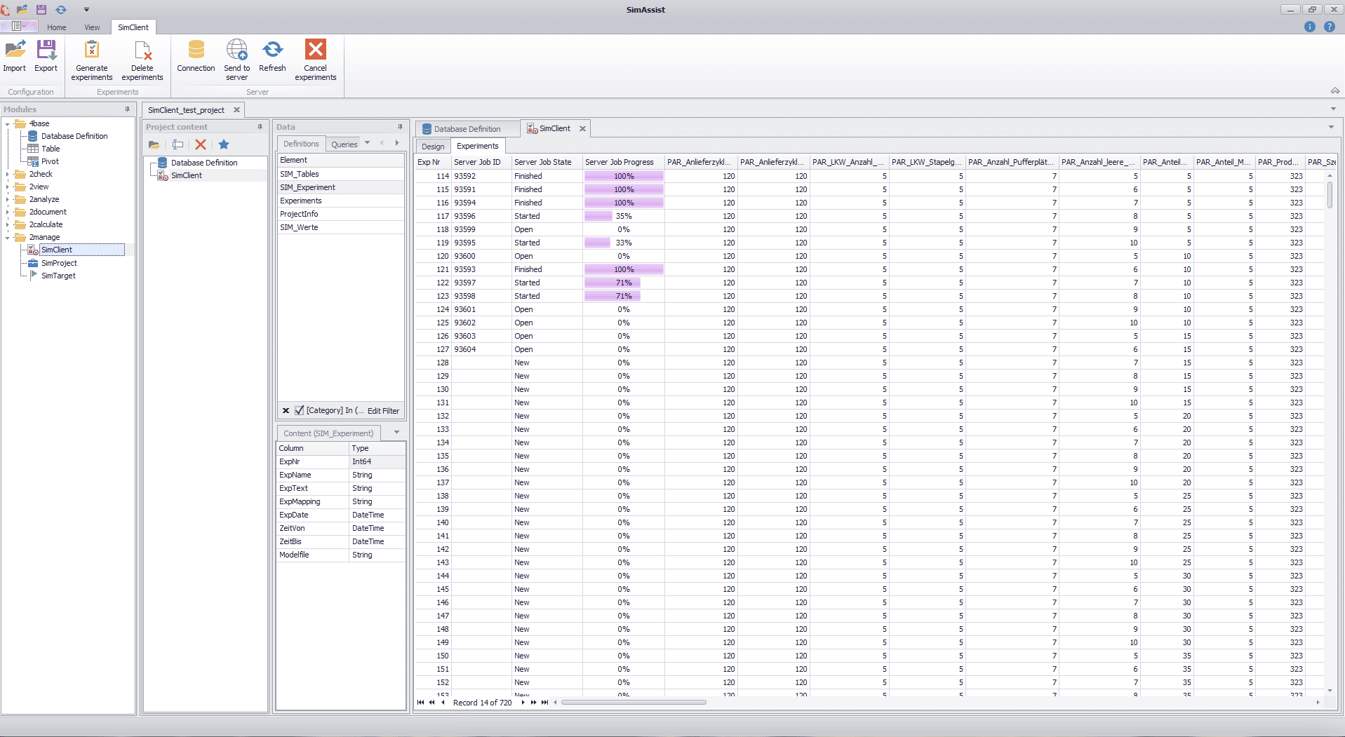Click rename icon in Project content toolbar
This screenshot has width=1345, height=737.
point(178,144)
